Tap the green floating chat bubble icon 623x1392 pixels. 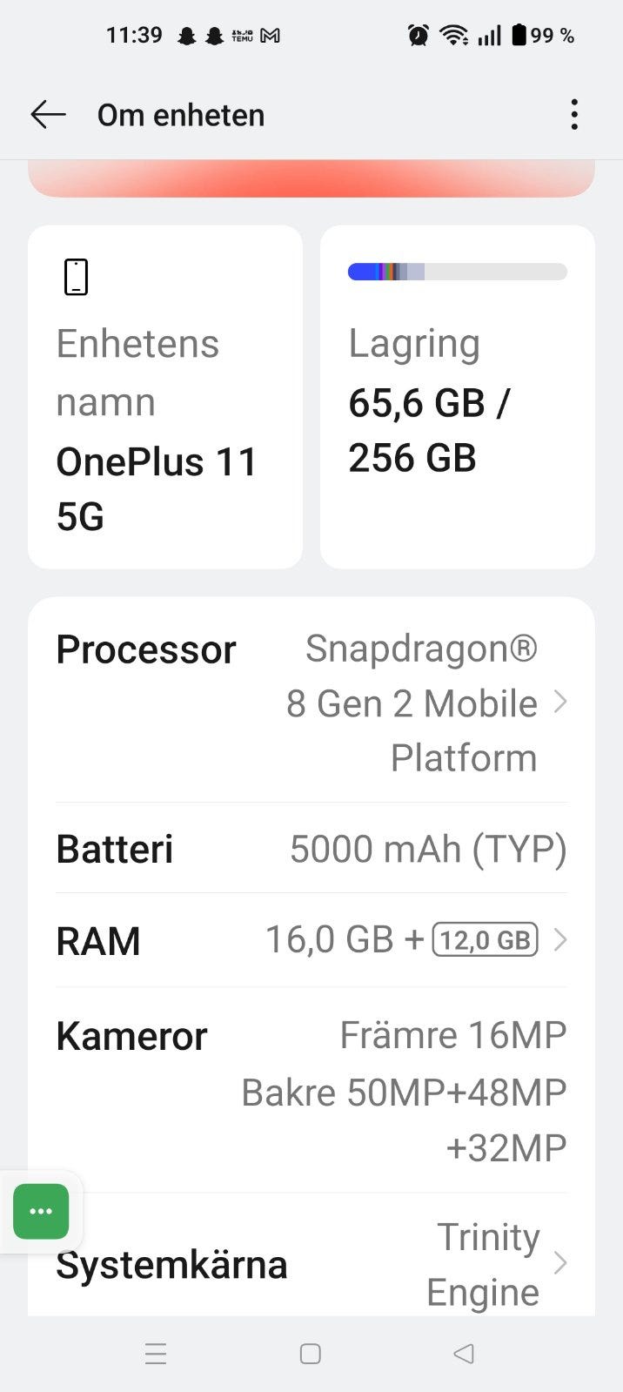pyautogui.click(x=41, y=1211)
